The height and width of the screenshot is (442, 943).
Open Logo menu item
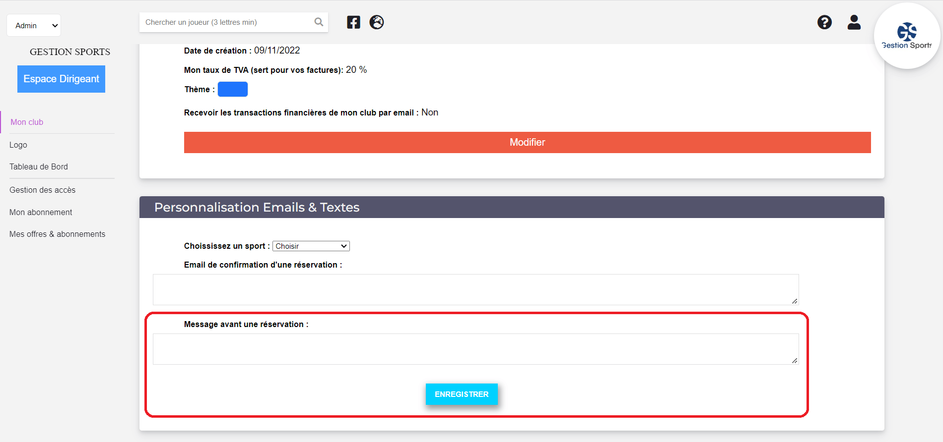coord(18,145)
